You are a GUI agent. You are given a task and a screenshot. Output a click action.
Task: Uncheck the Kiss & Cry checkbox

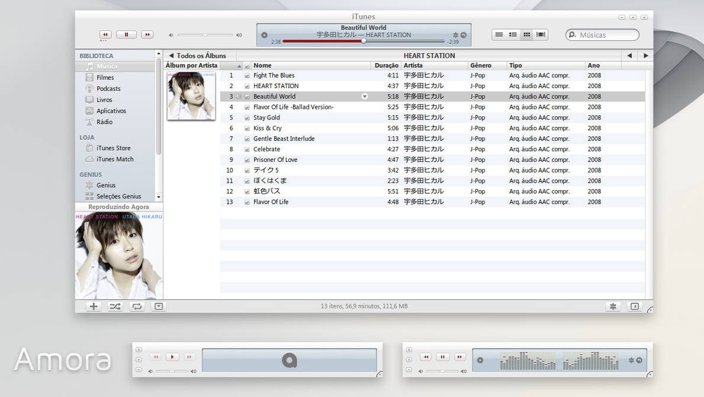pyautogui.click(x=247, y=128)
